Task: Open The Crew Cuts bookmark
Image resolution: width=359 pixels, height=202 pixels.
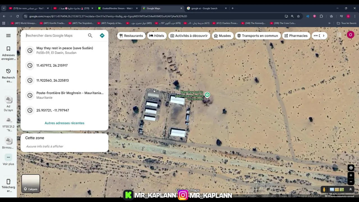Action: click(x=283, y=23)
